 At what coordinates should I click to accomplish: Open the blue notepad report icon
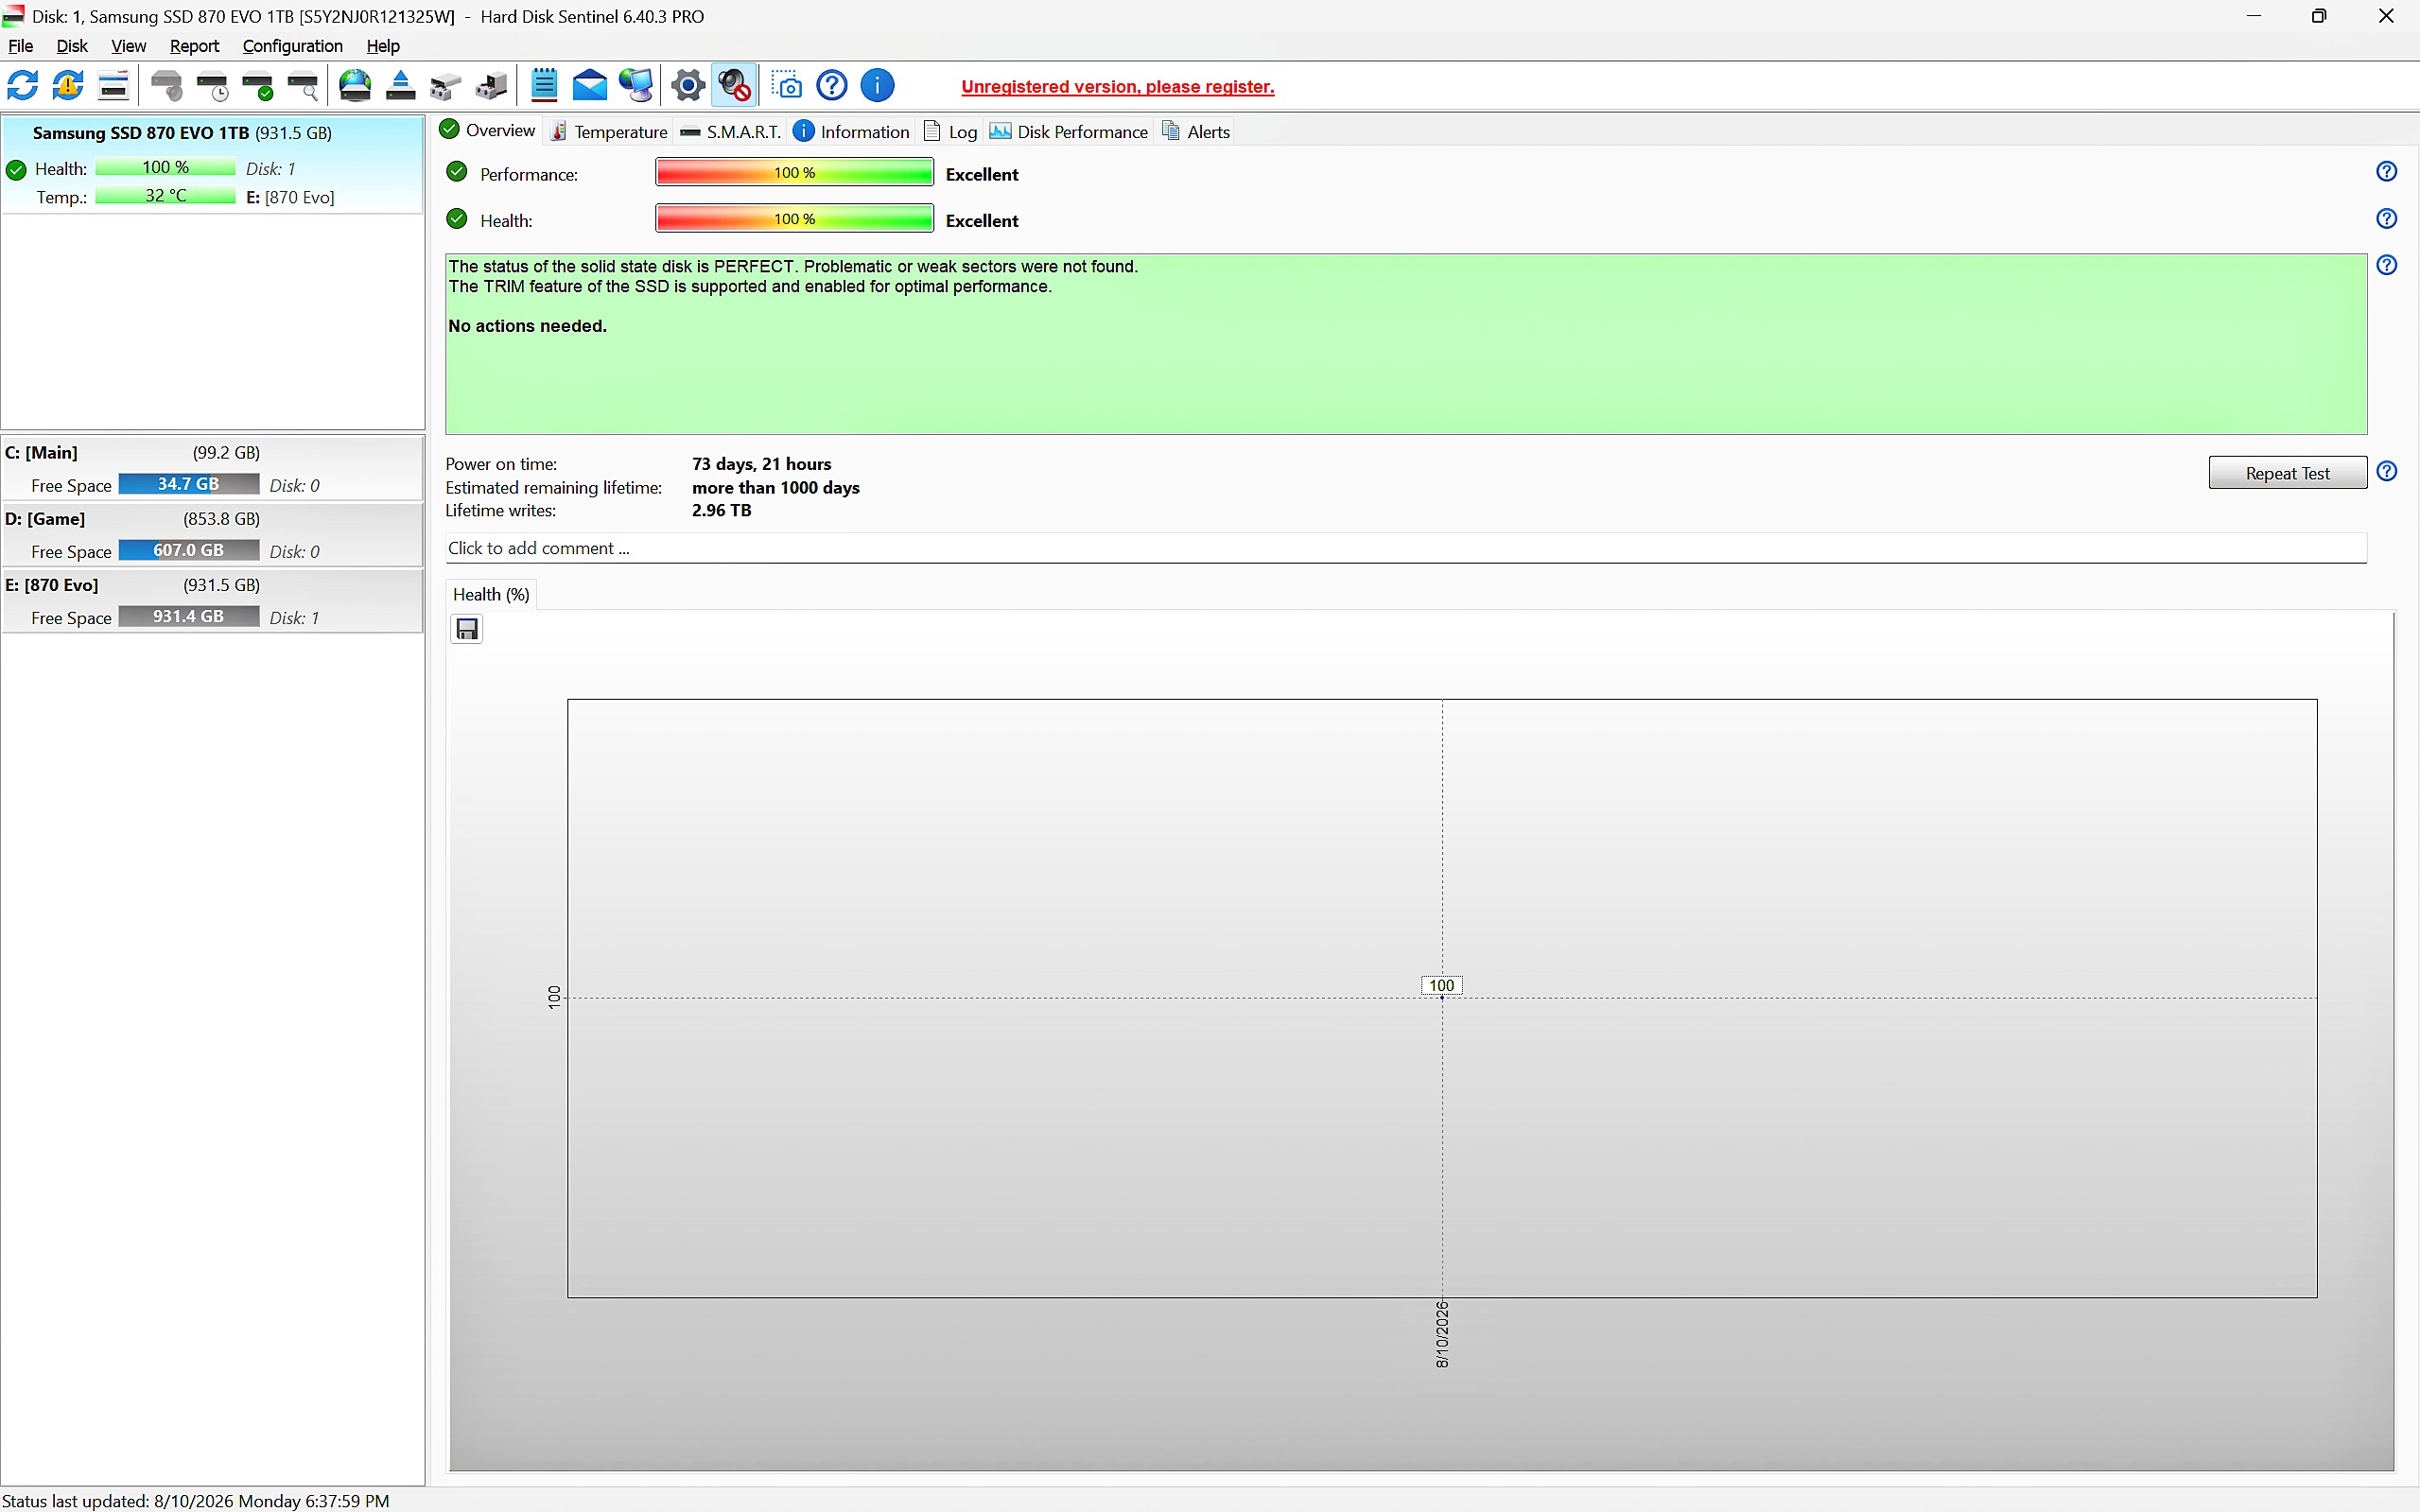(x=544, y=86)
